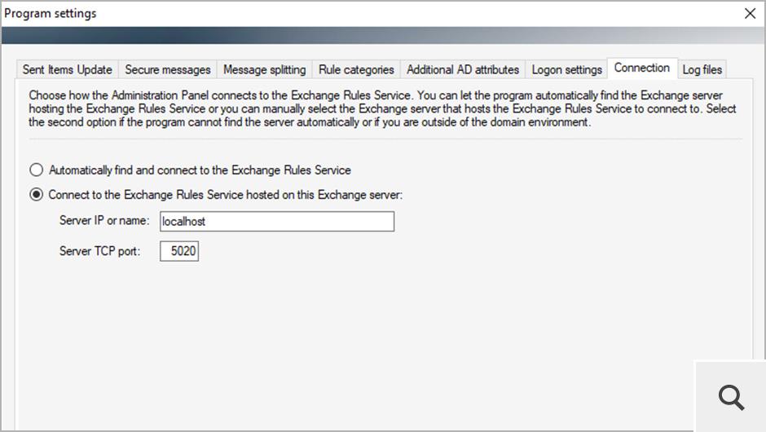
Task: Click the Program settings title text
Action: coord(51,14)
